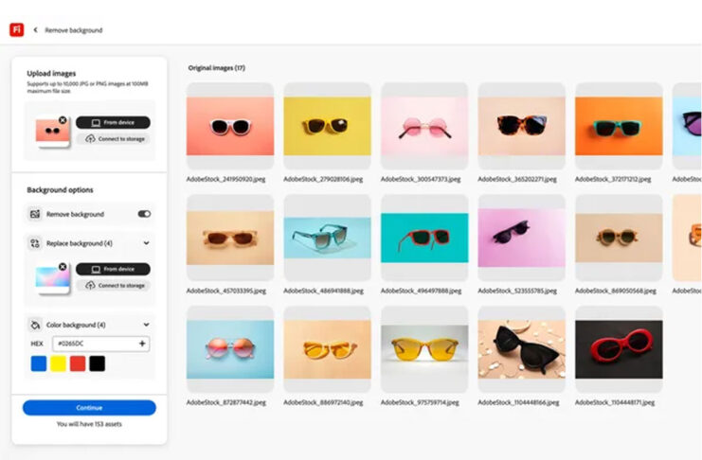702x460 pixels.
Task: Click From device under Upload images
Action: pos(113,122)
